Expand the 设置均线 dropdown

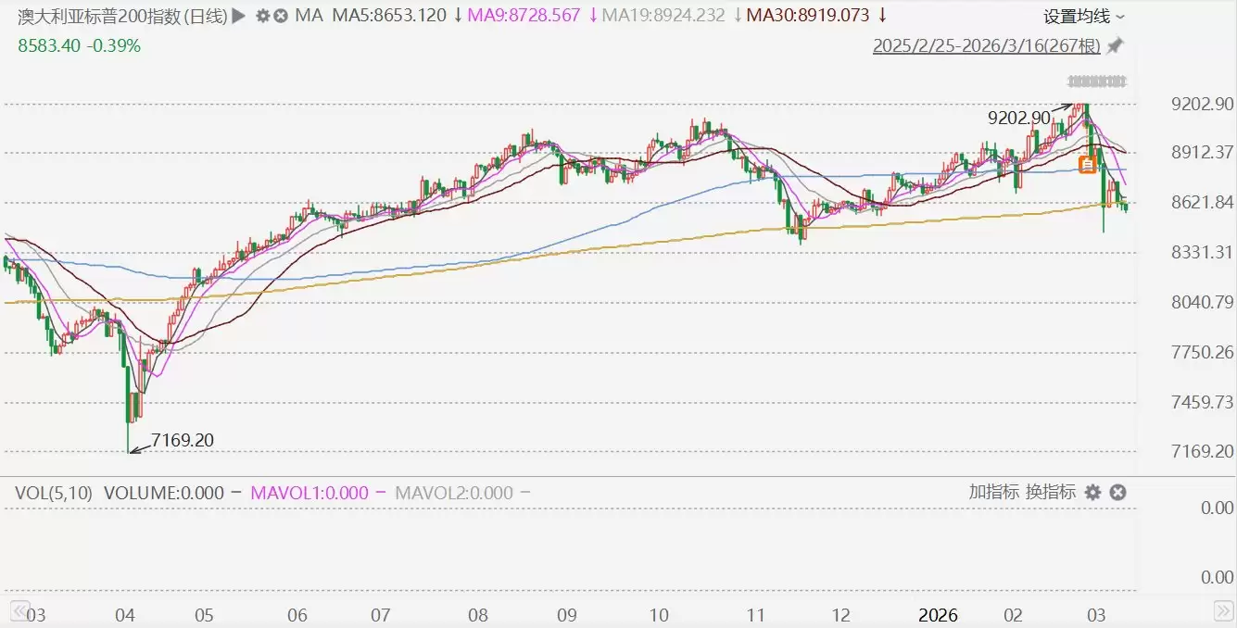point(1084,17)
